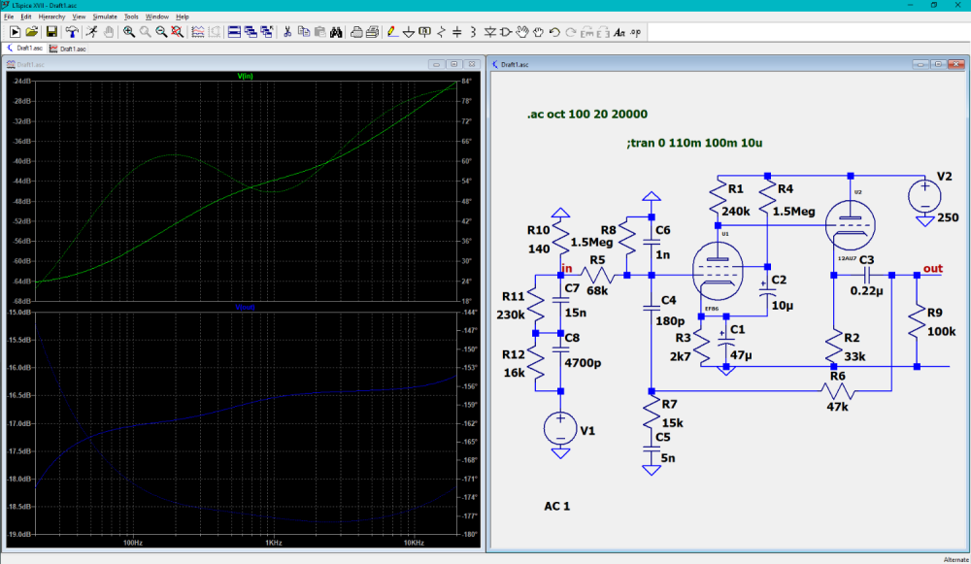971x564 pixels.
Task: Place a ground symbol using the toolbar
Action: (x=409, y=32)
